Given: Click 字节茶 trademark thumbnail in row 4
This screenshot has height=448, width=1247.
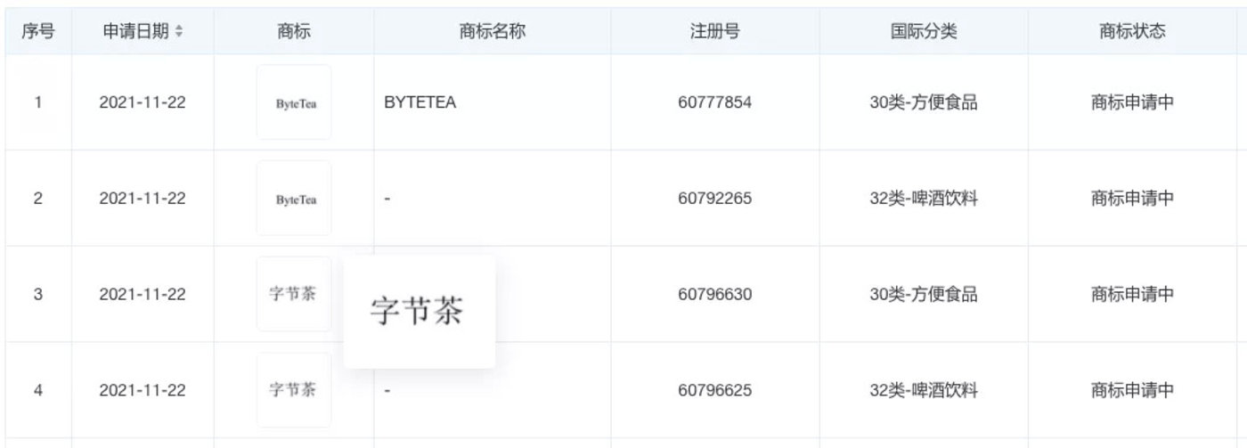Looking at the screenshot, I should pos(294,390).
